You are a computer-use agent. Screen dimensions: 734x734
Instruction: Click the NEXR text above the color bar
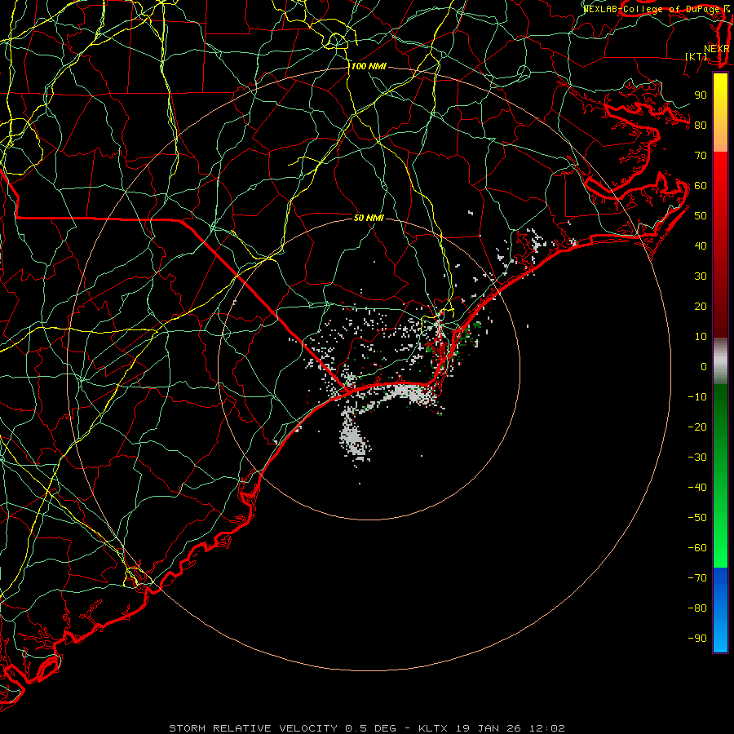716,49
